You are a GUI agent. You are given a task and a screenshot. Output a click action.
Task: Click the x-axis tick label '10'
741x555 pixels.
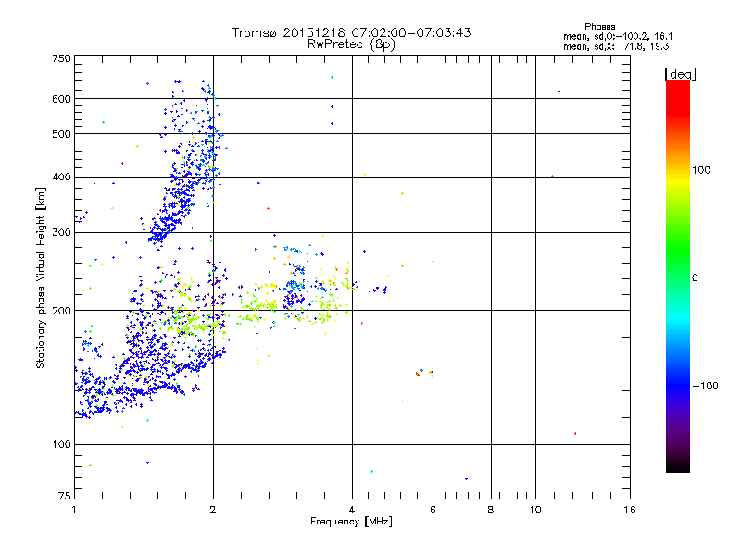click(535, 510)
